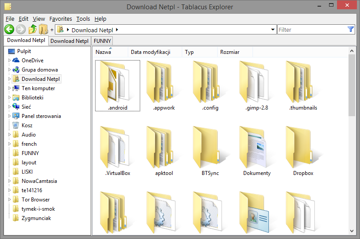
Task: Click the Sieć network icon
Action: tap(16, 106)
